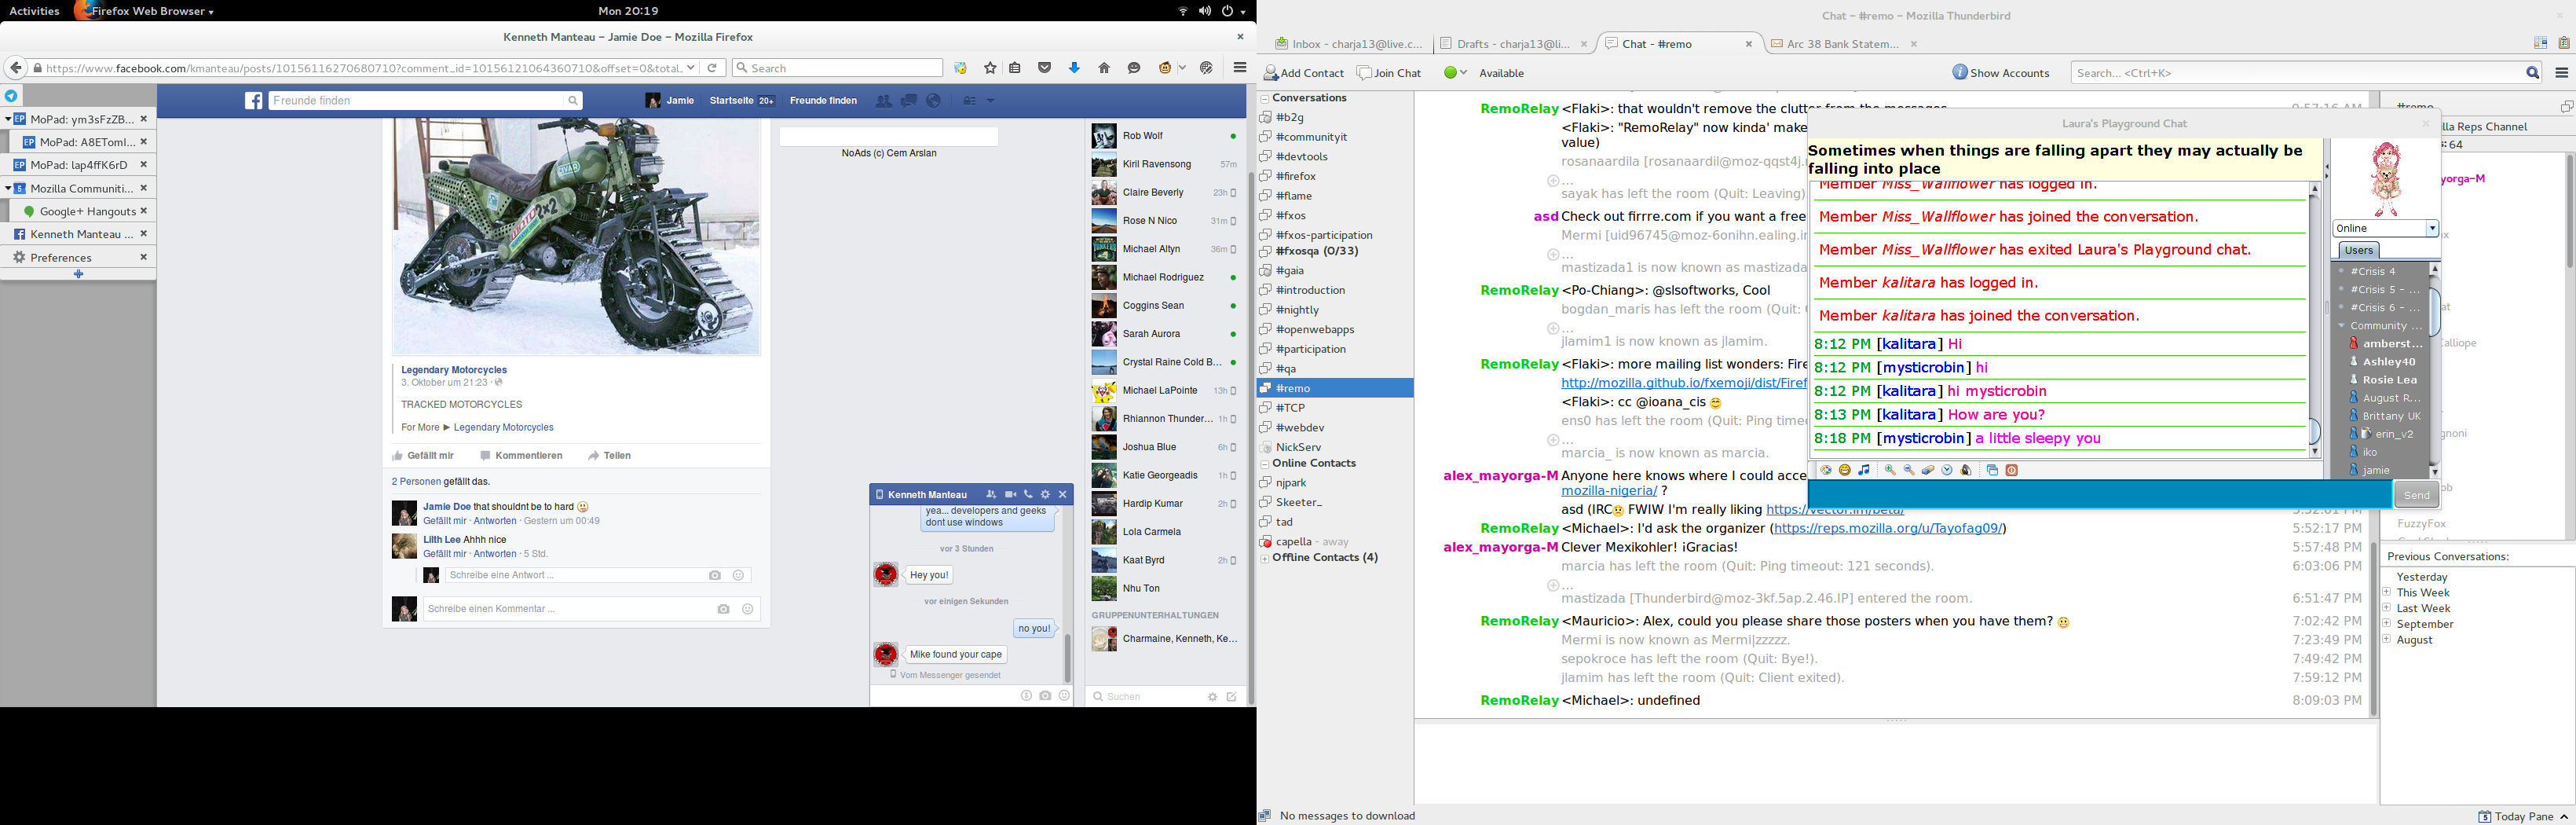Image resolution: width=2576 pixels, height=825 pixels.
Task: Click music note icon in Playground chat
Action: click(x=1864, y=470)
